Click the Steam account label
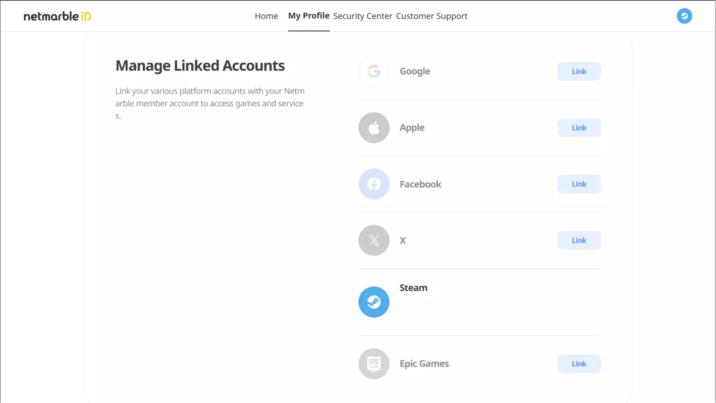 [x=413, y=288]
